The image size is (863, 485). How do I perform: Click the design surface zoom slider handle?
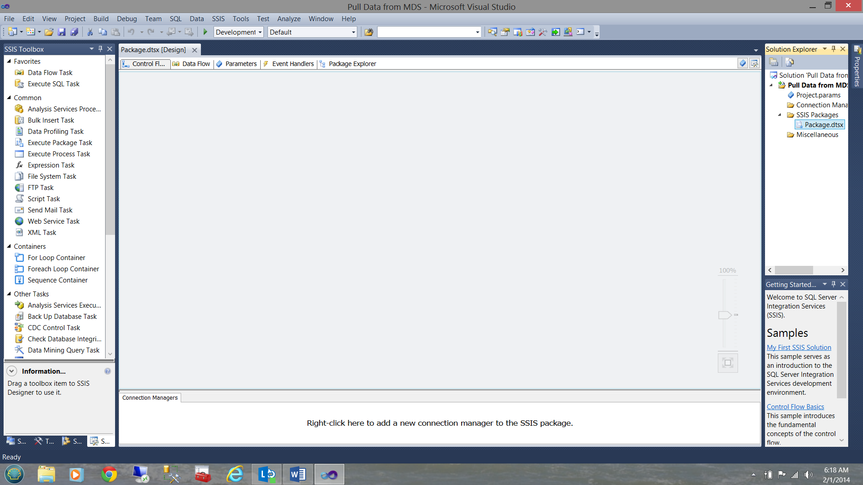[x=725, y=315]
